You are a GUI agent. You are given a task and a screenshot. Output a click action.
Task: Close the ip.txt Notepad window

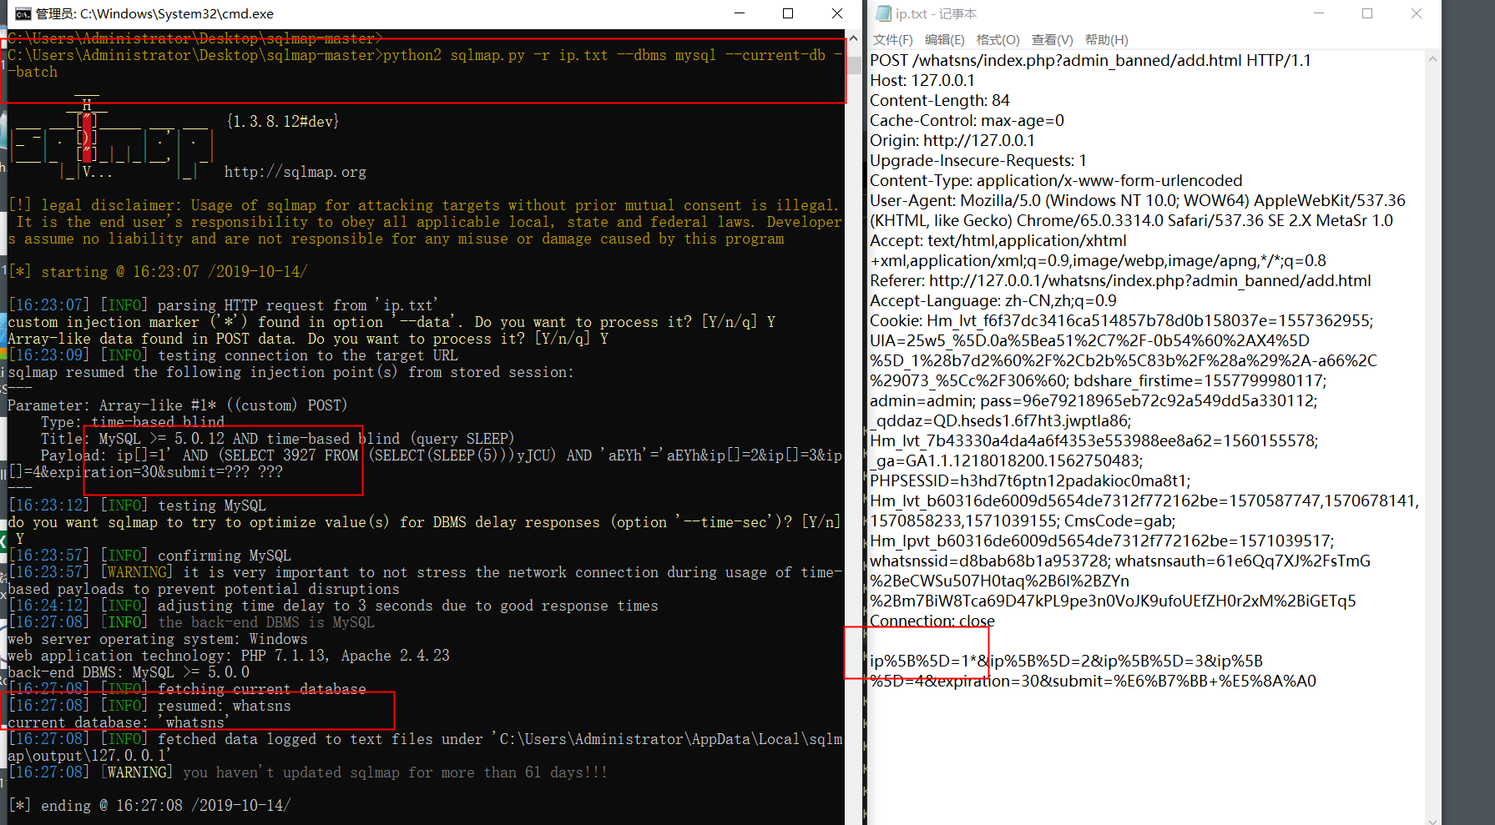coord(1417,13)
